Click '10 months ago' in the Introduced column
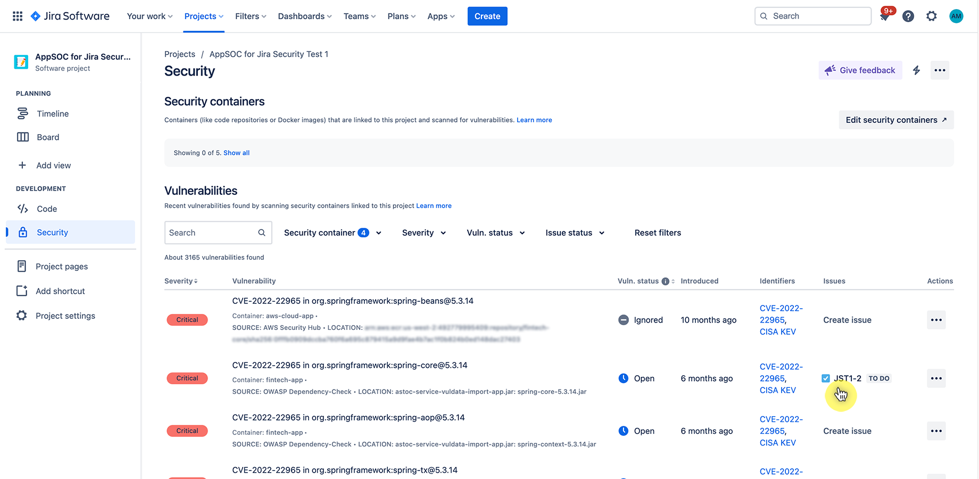This screenshot has width=979, height=479. point(709,320)
